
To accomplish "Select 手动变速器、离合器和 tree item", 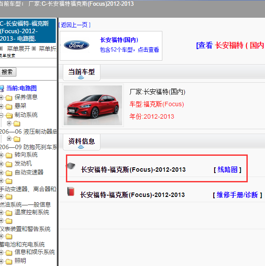I will (x=28, y=189).
